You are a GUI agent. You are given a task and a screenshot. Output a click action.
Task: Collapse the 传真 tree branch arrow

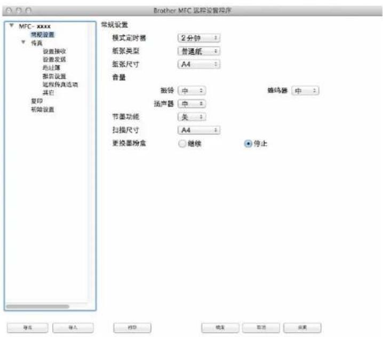click(x=23, y=42)
